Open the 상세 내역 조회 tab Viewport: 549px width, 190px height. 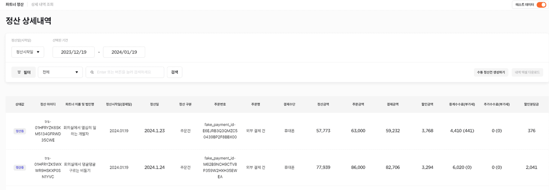42,4
